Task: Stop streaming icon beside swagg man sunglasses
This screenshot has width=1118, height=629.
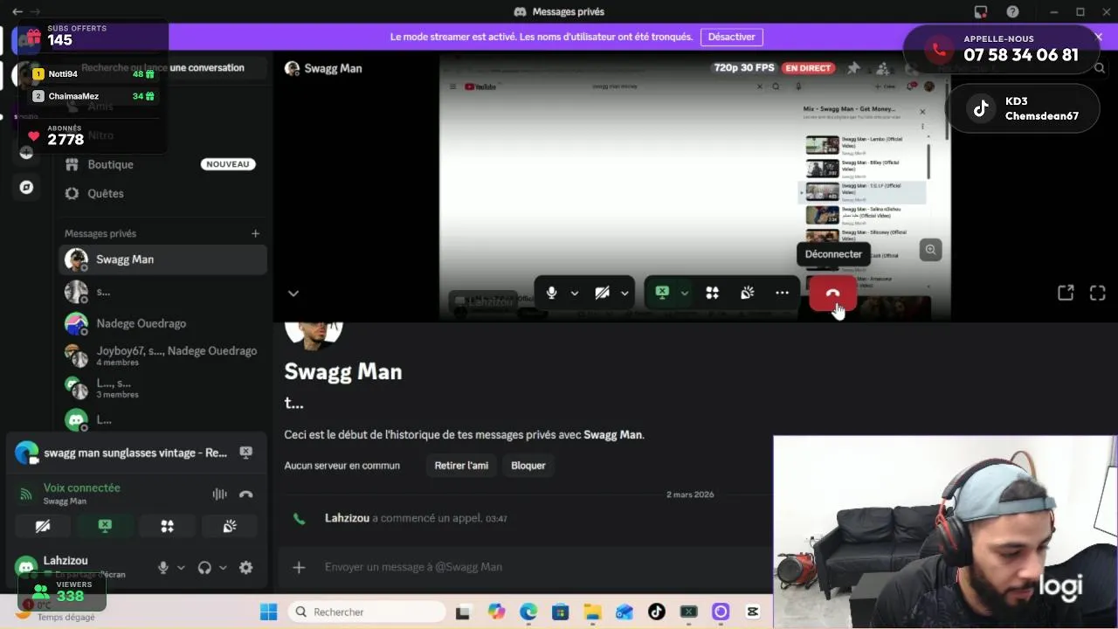Action: pos(246,453)
